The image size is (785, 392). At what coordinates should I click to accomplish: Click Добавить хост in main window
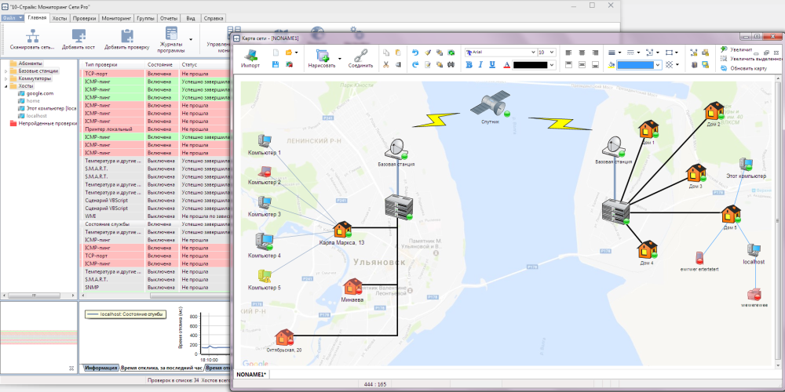pyautogui.click(x=78, y=39)
